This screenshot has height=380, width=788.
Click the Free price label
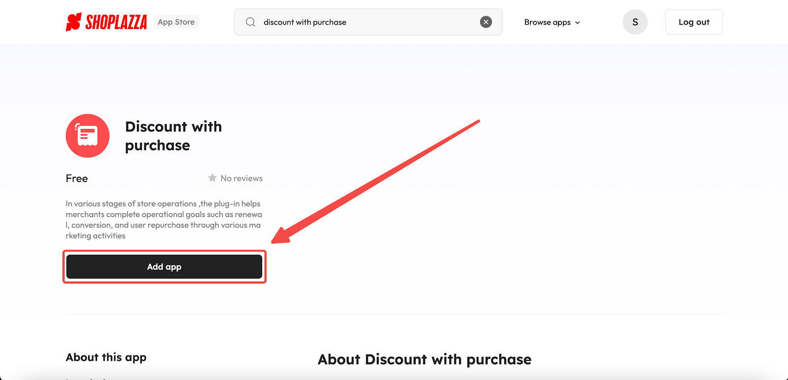coord(77,178)
